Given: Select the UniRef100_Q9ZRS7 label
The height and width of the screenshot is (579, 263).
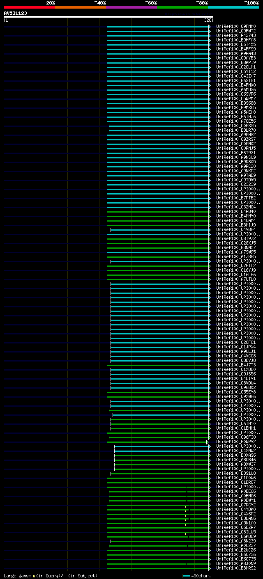Looking at the screenshot, I should [236, 140].
